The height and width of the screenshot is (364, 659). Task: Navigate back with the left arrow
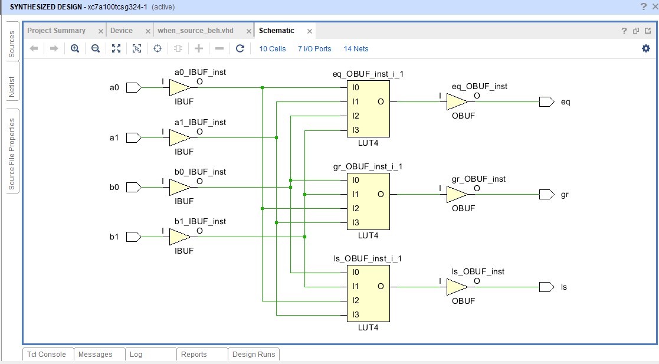point(34,48)
